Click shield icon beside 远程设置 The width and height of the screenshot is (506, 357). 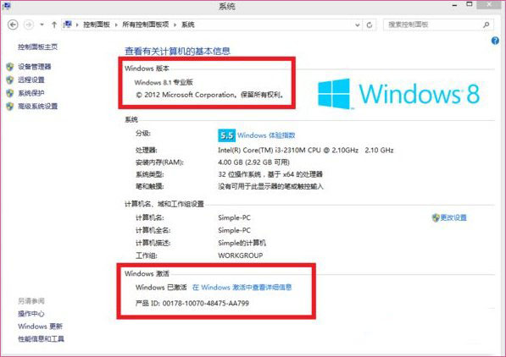coord(10,80)
